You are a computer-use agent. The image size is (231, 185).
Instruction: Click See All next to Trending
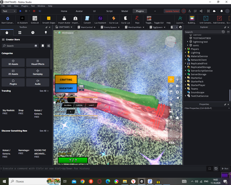(x=44, y=91)
